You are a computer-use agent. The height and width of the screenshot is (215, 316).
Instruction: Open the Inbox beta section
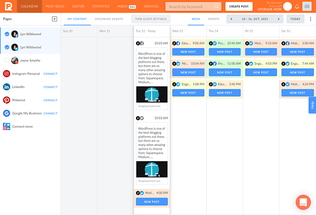tap(127, 6)
